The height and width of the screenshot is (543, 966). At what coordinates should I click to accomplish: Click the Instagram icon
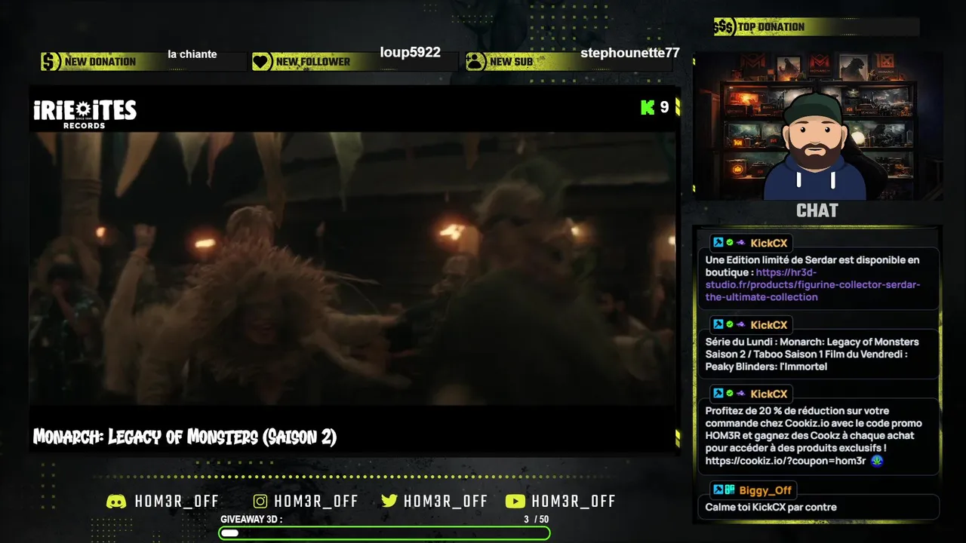click(260, 502)
